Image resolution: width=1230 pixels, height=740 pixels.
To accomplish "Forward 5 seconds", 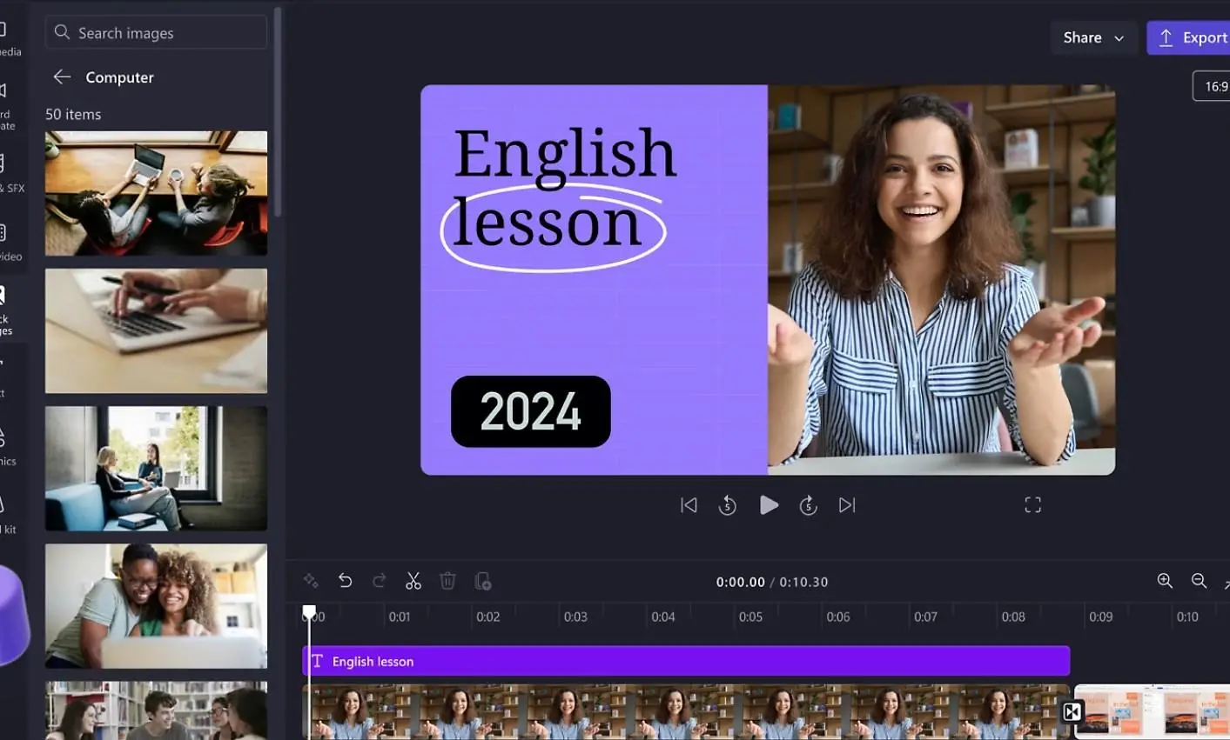I will [x=809, y=505].
